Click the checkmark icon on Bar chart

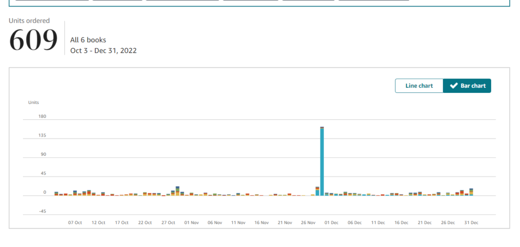click(453, 86)
